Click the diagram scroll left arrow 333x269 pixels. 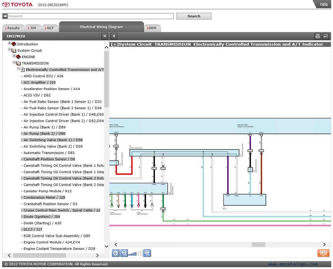116,245
